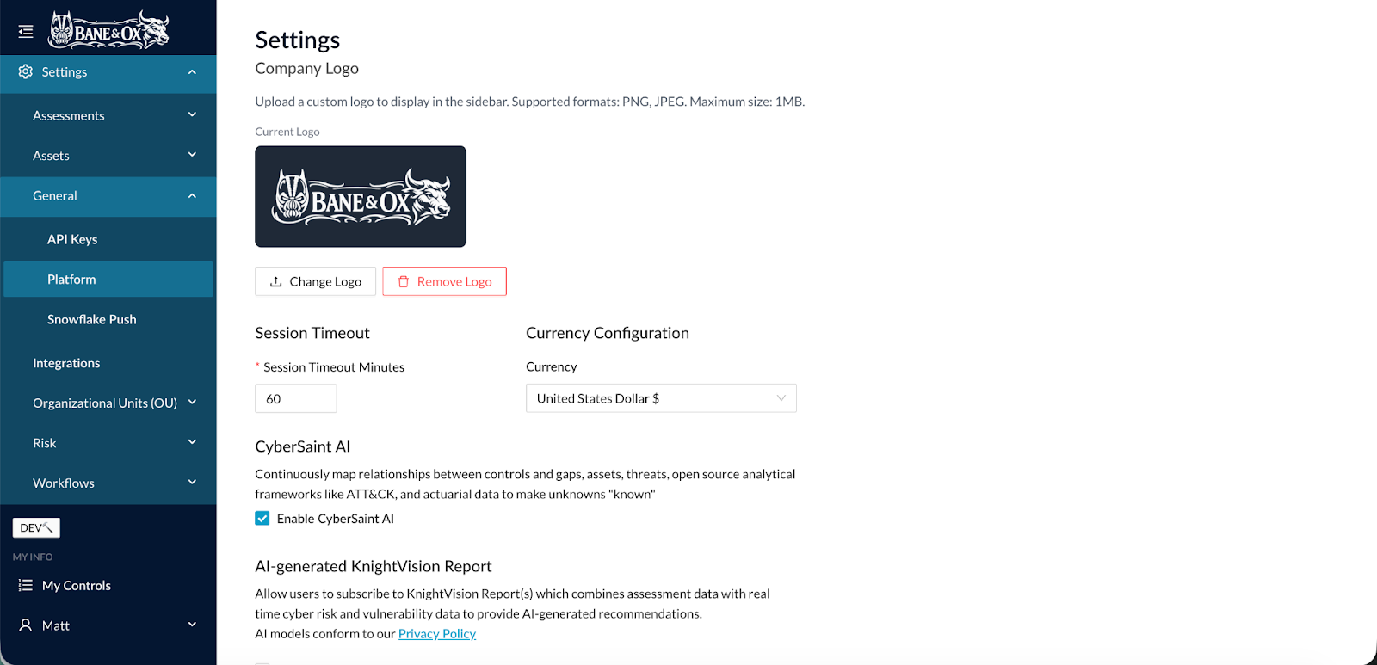Click the DEV environment badge
The width and height of the screenshot is (1377, 665).
click(36, 527)
